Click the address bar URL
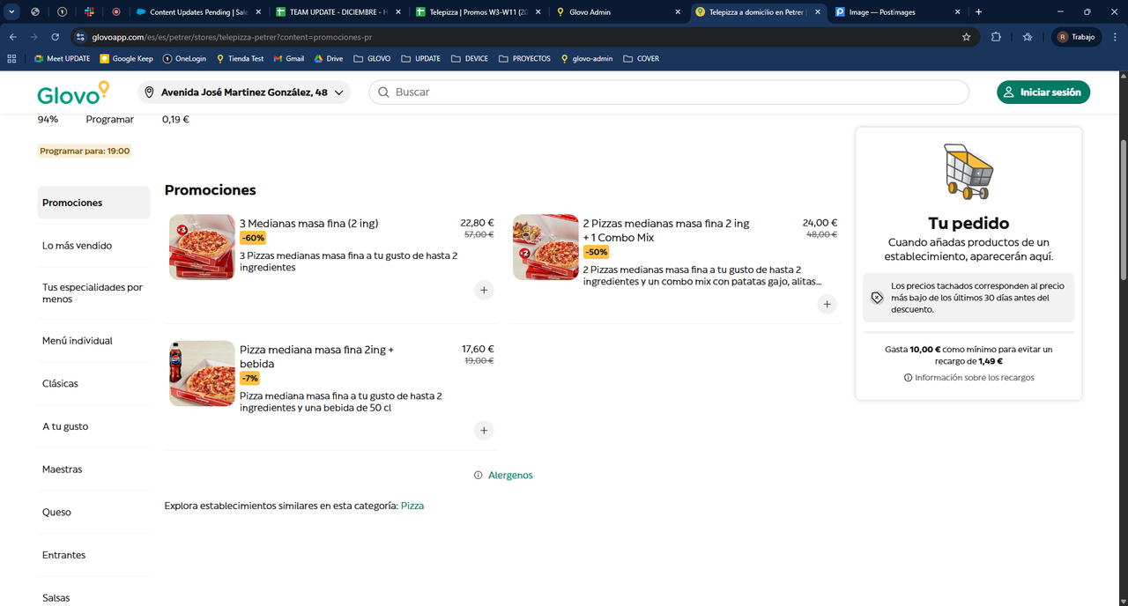Viewport: 1128px width, 606px height. coord(232,37)
